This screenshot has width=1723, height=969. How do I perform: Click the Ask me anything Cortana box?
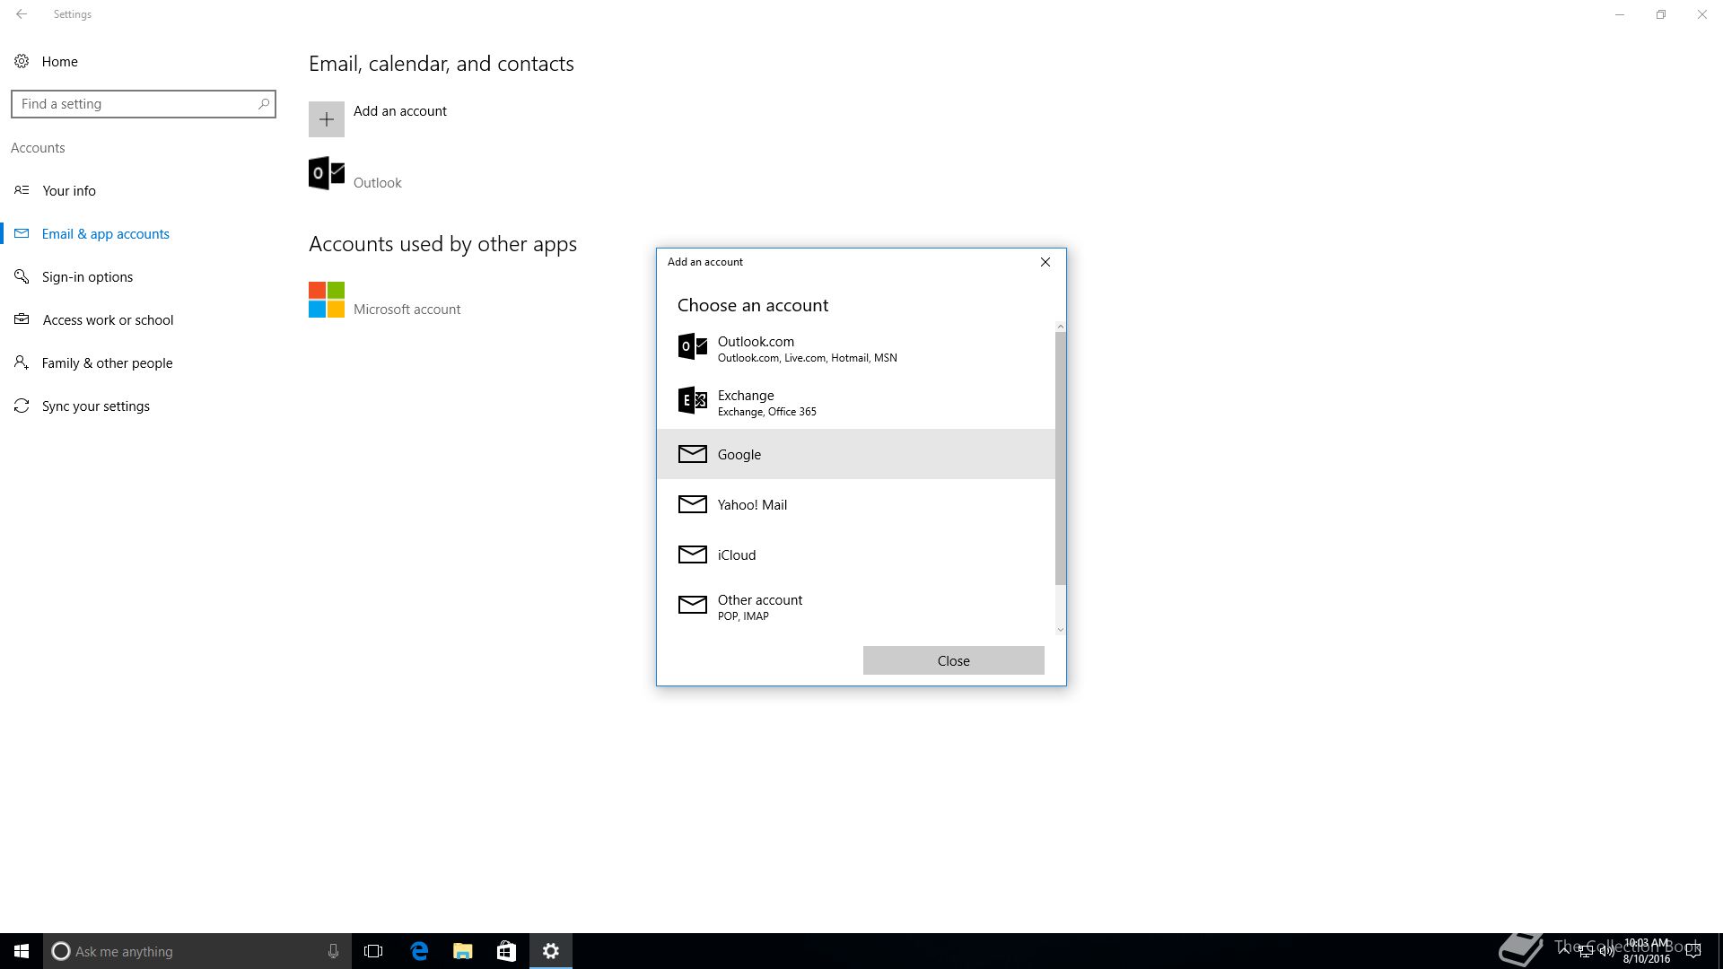pos(197,951)
